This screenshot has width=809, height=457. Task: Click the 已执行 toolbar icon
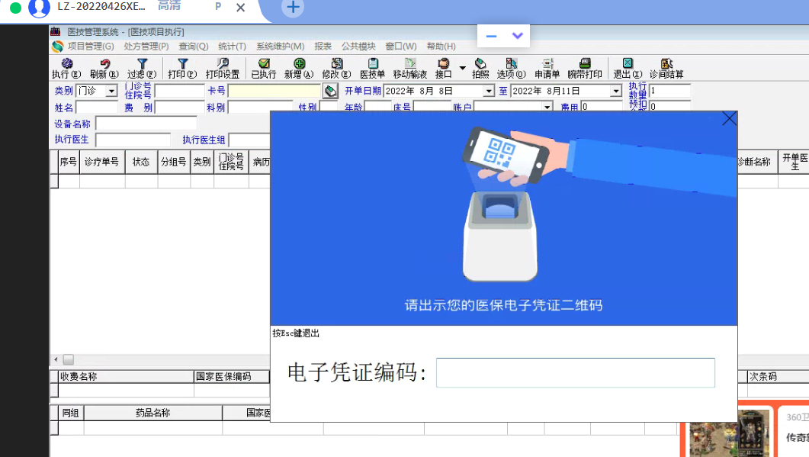(264, 69)
